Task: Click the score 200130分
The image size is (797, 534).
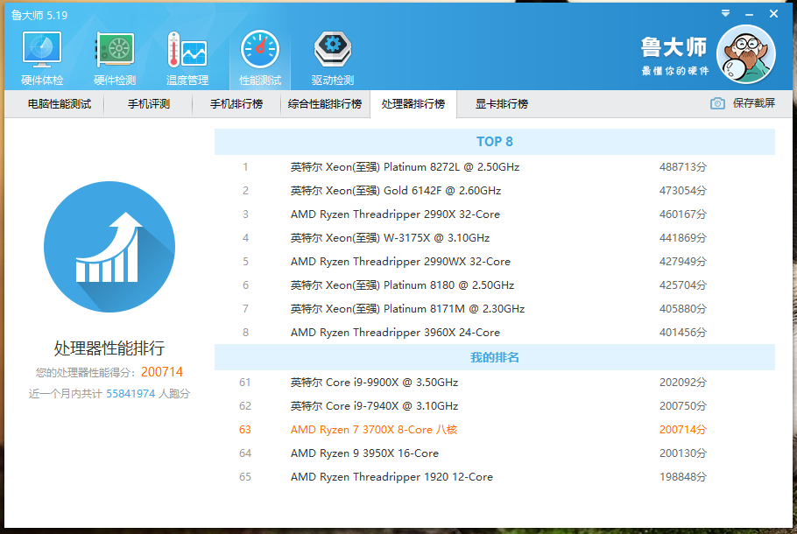Action: 682,453
